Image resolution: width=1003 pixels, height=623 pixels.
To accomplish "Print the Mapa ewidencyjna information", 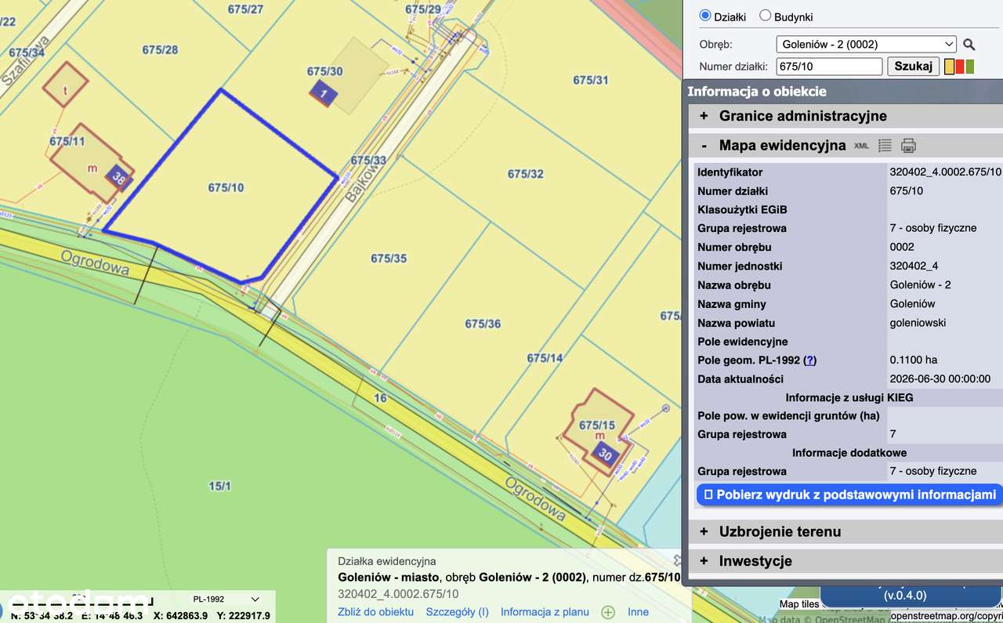I will (x=908, y=146).
